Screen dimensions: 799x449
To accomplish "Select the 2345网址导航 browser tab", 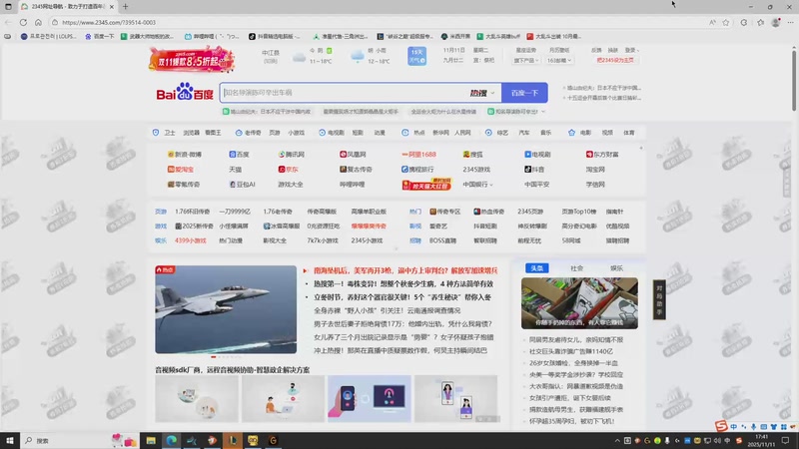I will 68,7.
